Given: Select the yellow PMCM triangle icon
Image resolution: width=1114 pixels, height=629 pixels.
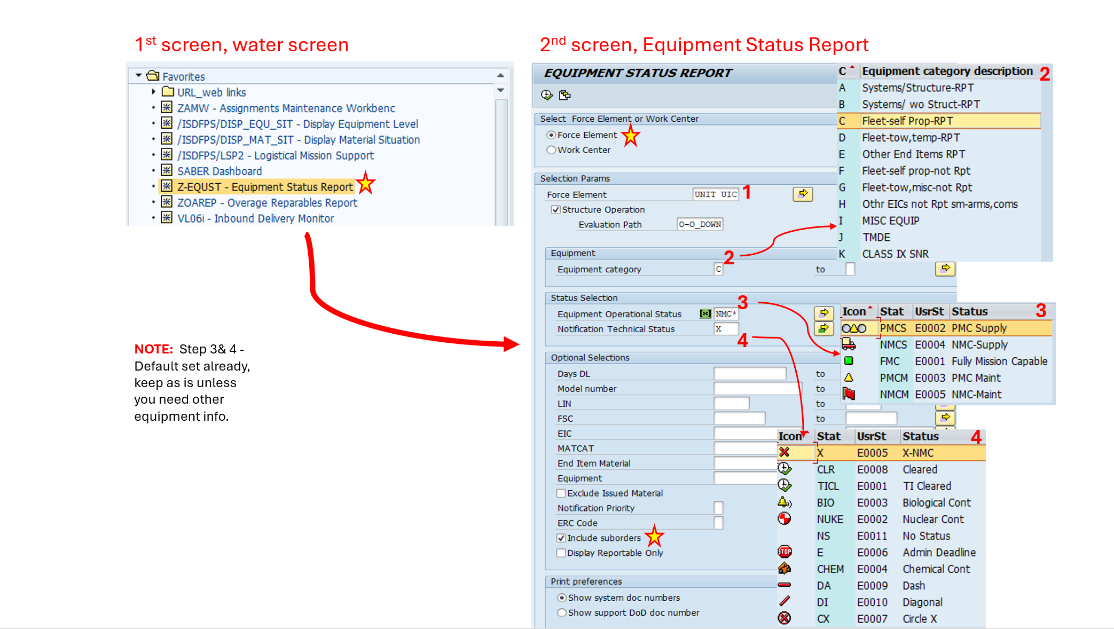Looking at the screenshot, I should pos(849,378).
